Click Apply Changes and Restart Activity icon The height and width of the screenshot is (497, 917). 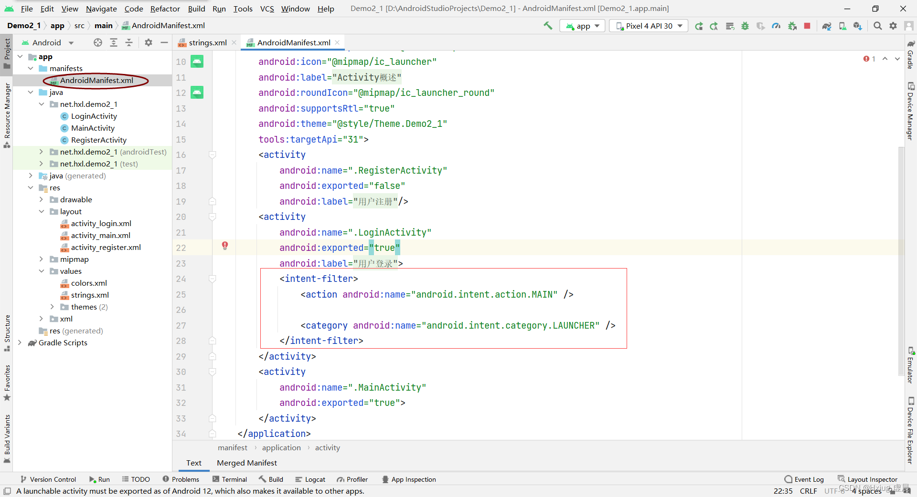point(714,26)
